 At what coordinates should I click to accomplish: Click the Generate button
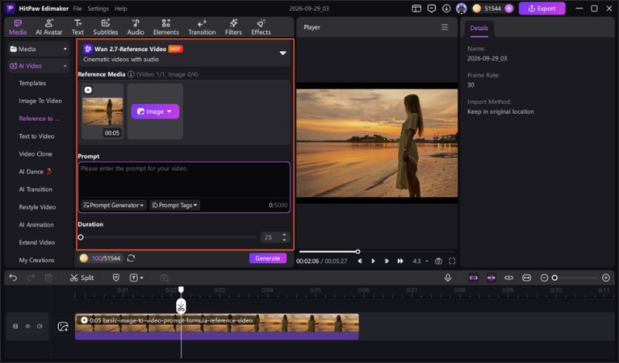coord(268,258)
